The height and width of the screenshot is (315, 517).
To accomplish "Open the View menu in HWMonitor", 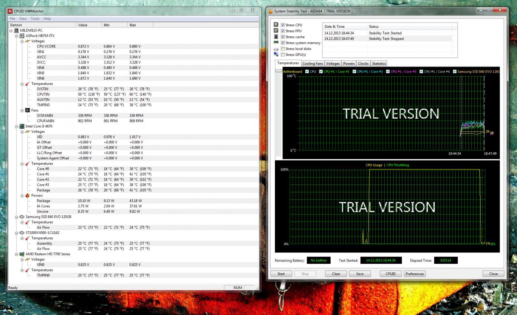I will coord(23,19).
